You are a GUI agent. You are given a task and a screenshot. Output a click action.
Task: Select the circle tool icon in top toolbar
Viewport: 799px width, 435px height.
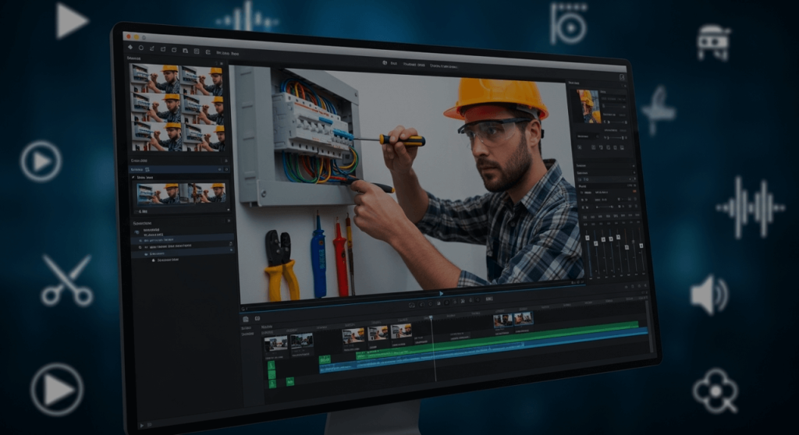point(140,48)
